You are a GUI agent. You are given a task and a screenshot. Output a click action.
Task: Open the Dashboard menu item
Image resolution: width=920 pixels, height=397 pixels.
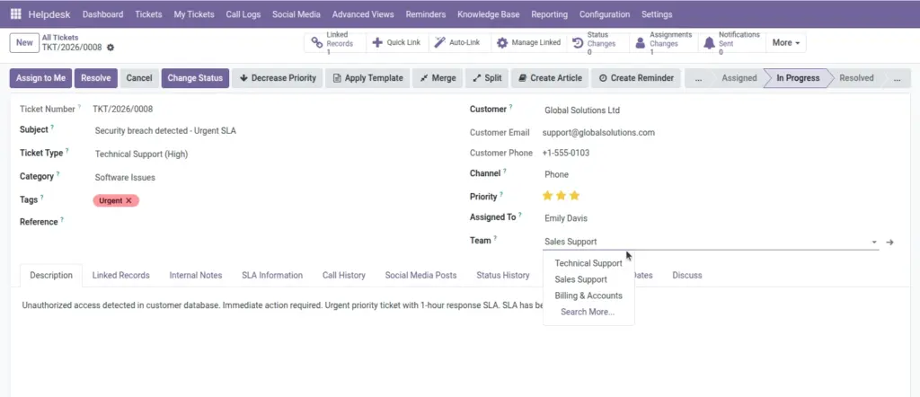point(102,14)
